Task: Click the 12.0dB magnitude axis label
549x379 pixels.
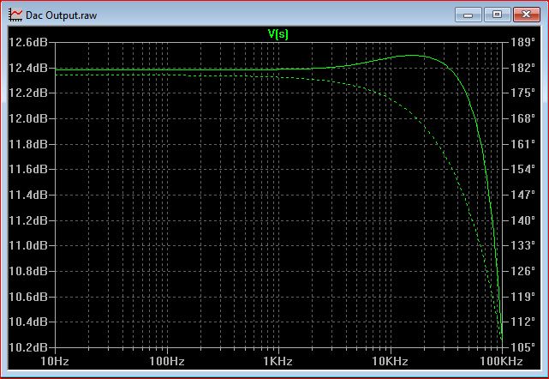Action: pyautogui.click(x=28, y=118)
